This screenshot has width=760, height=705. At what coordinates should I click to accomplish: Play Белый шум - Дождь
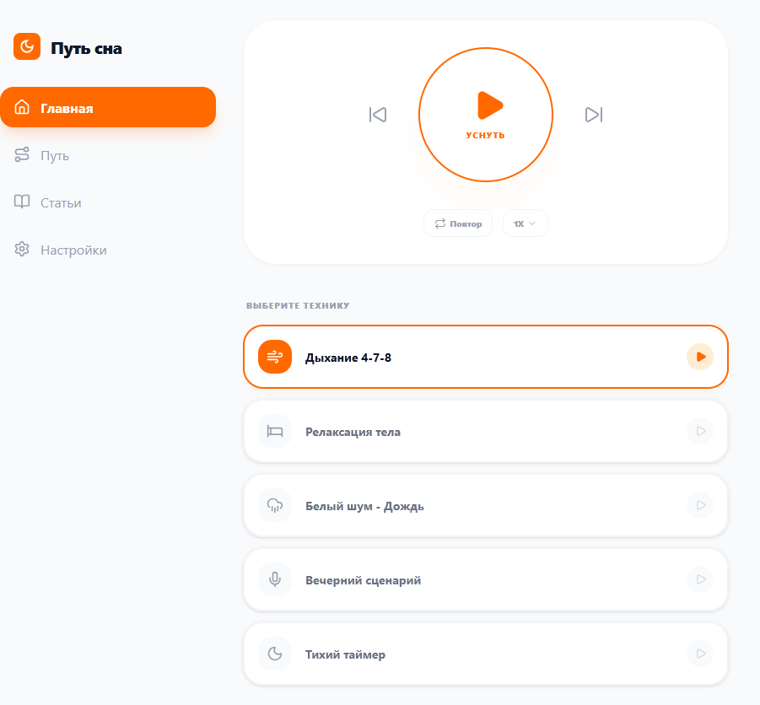click(699, 505)
